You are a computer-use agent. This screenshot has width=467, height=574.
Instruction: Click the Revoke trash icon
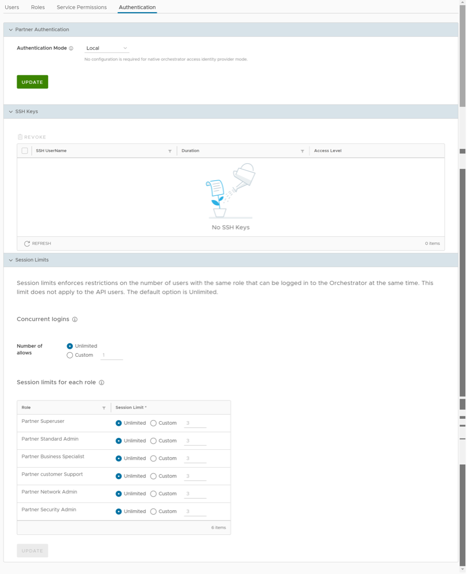click(20, 137)
